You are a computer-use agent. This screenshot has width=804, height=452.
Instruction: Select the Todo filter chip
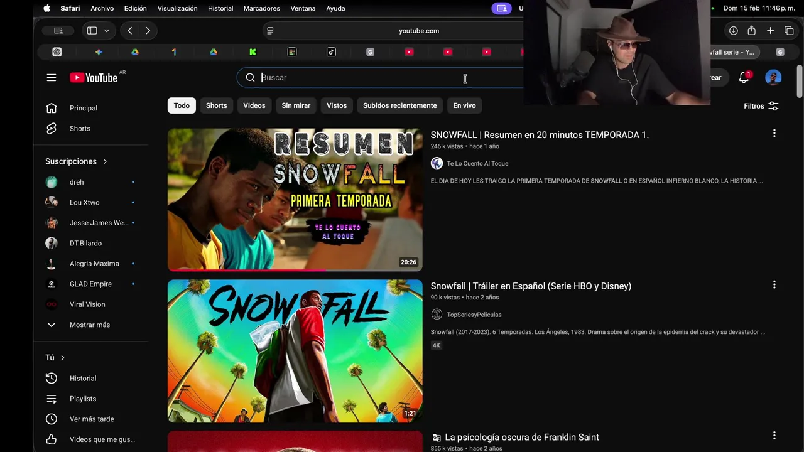click(x=182, y=105)
